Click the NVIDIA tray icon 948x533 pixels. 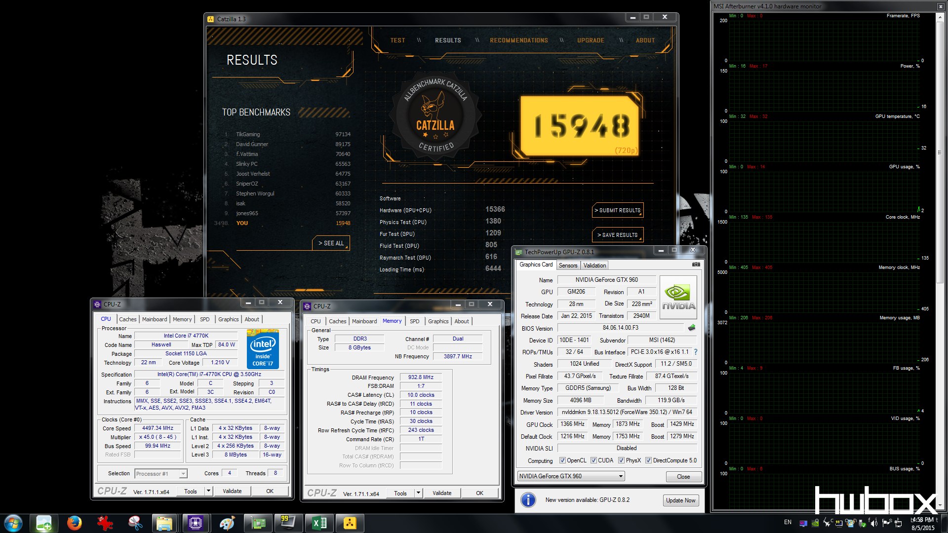tap(815, 523)
